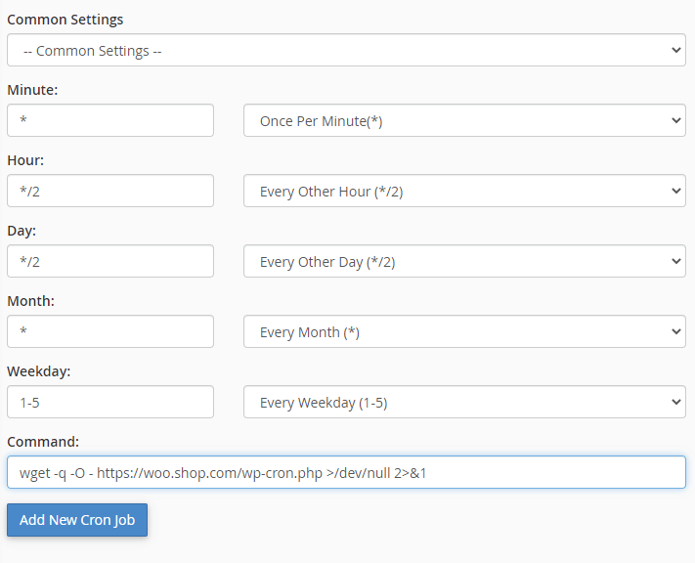Select the Day input field
Screen dimensions: 695x563
tap(110, 262)
